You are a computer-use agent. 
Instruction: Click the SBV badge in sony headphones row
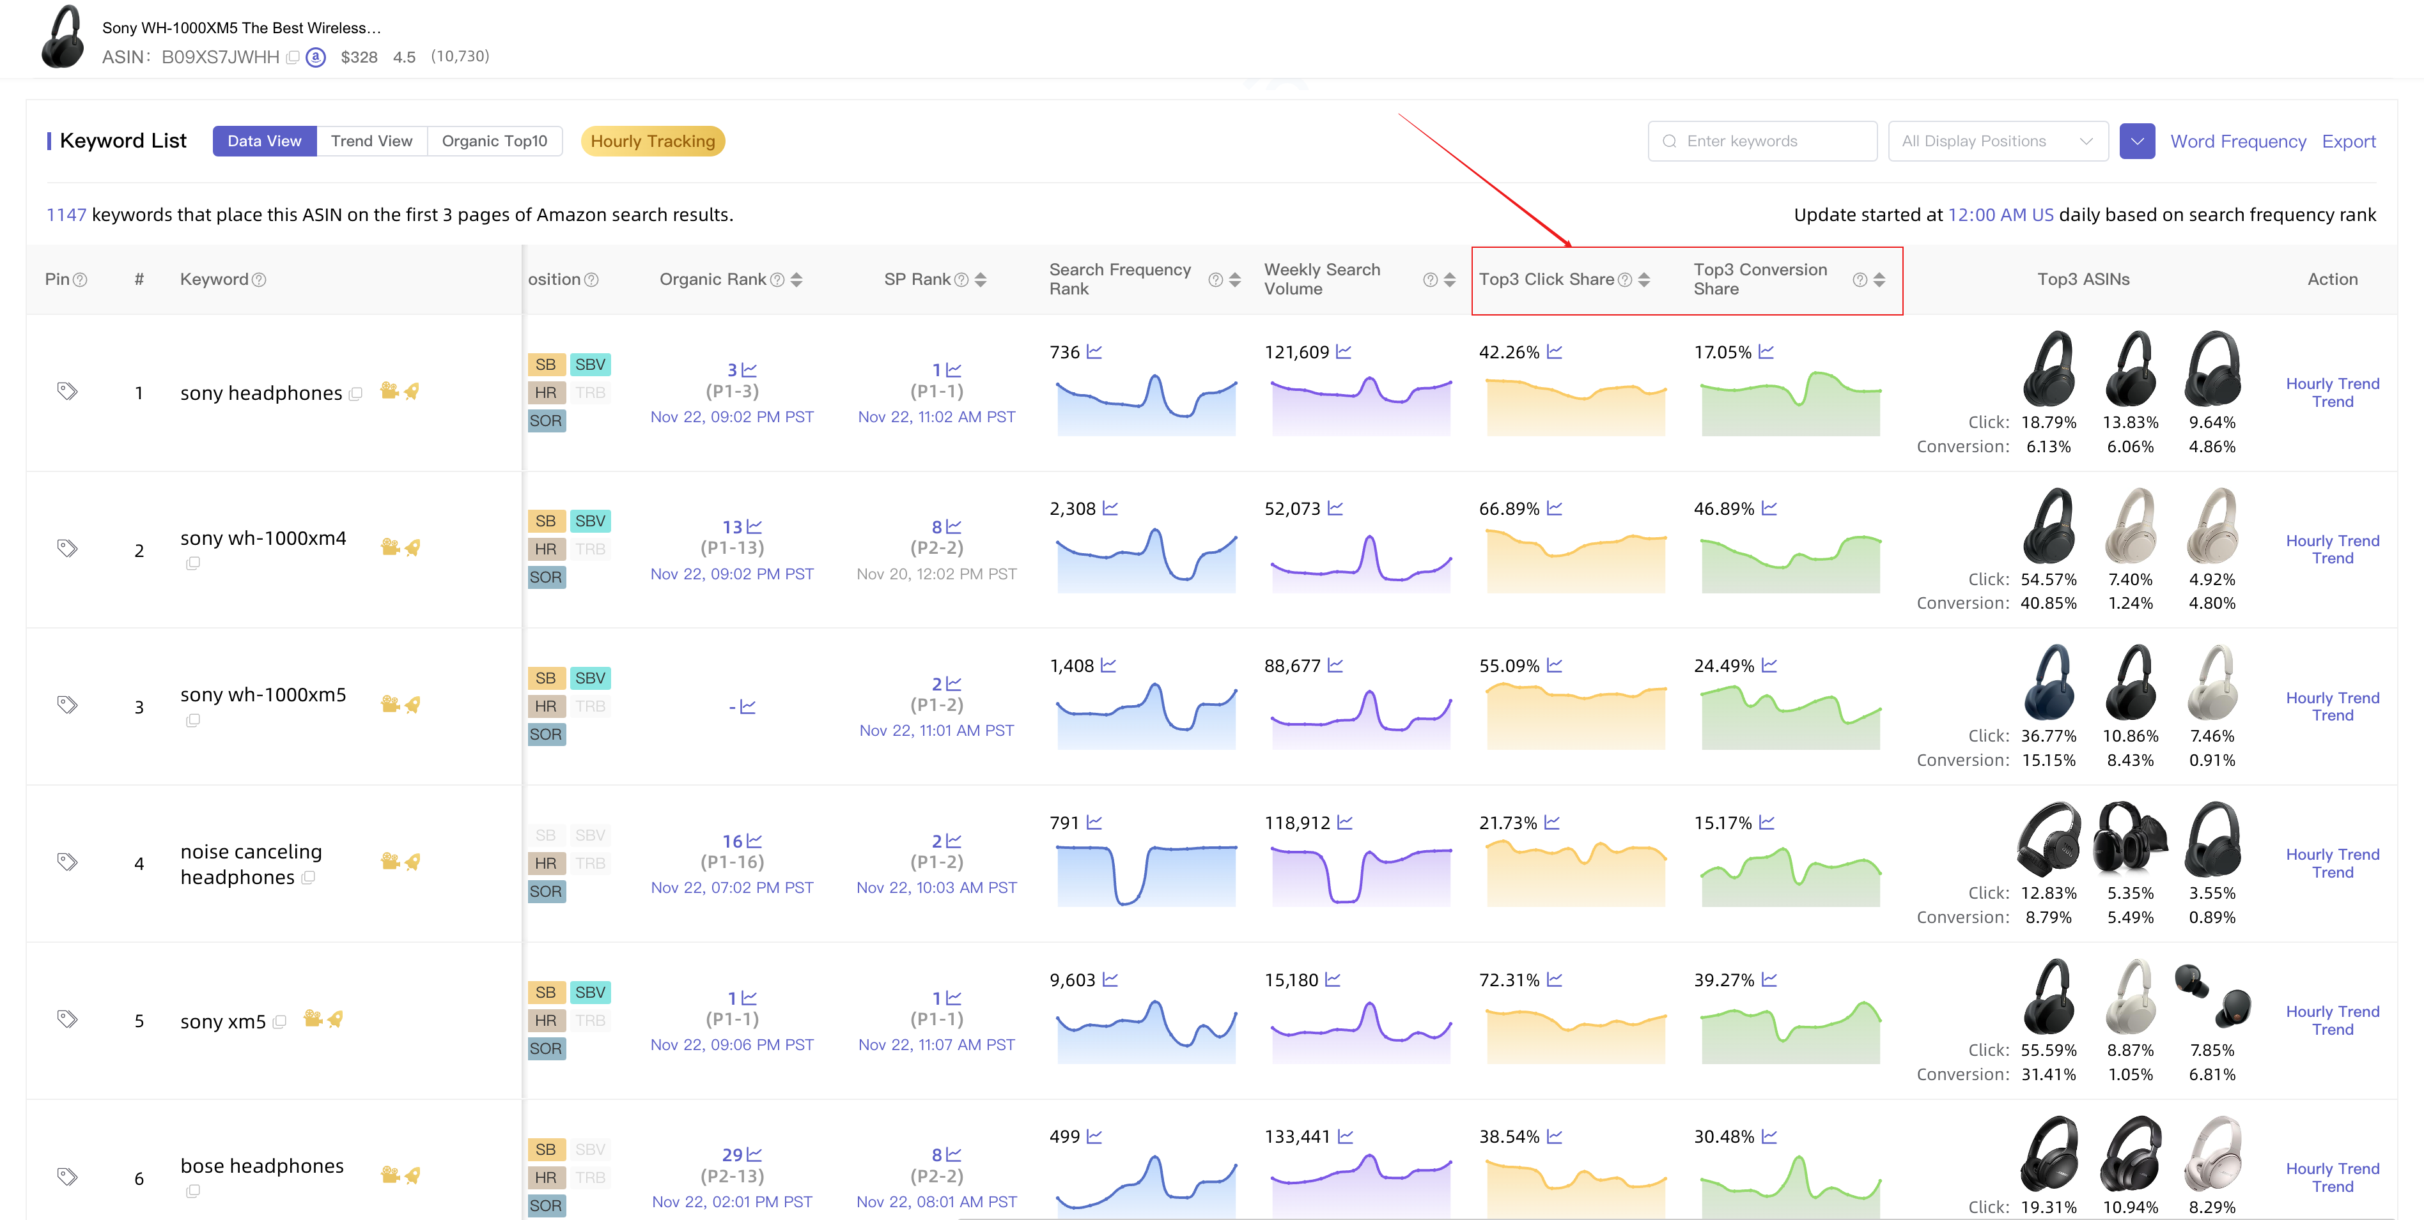coord(590,365)
